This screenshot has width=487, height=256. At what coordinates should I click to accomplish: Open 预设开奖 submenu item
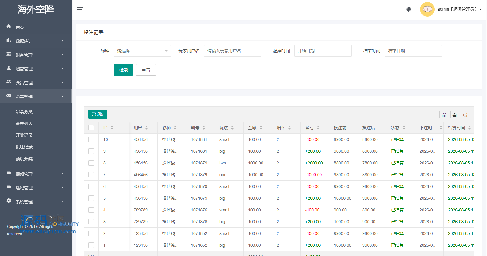24,159
